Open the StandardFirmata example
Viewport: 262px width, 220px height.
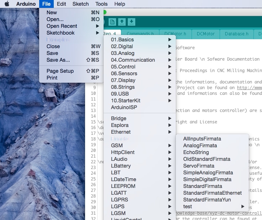[x=203, y=186]
